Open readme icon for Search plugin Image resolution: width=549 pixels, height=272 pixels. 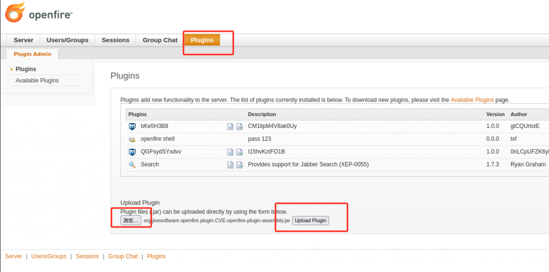point(231,165)
